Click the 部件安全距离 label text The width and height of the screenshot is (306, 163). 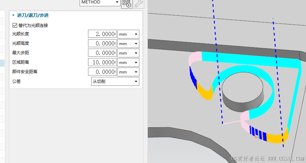click(24, 72)
